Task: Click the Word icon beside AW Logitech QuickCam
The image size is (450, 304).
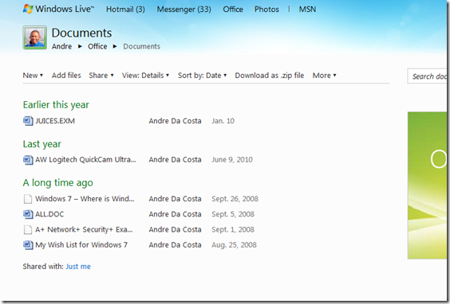Action: coord(28,160)
